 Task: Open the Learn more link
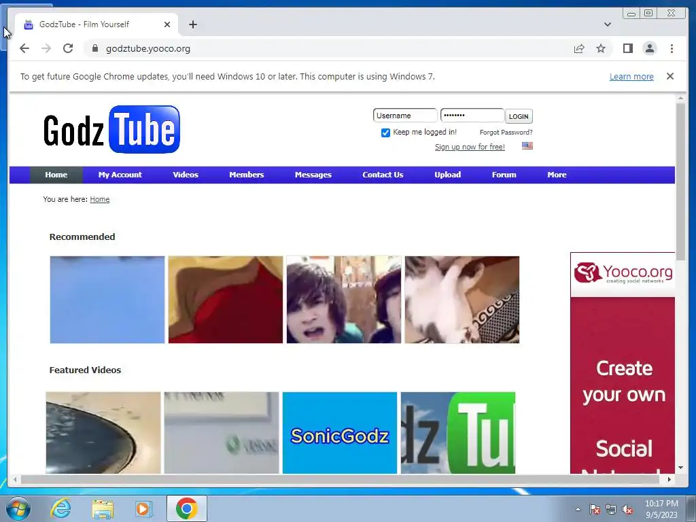pyautogui.click(x=631, y=76)
